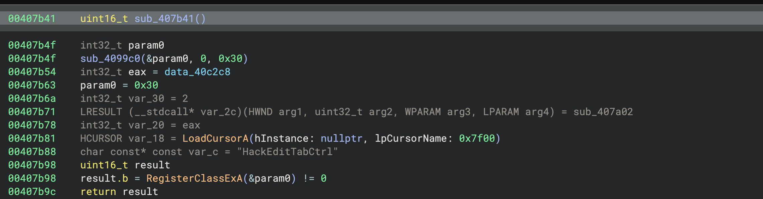Follow the sub_407a02 function pointer
Viewport: 763px width, 199px height.
pyautogui.click(x=603, y=112)
